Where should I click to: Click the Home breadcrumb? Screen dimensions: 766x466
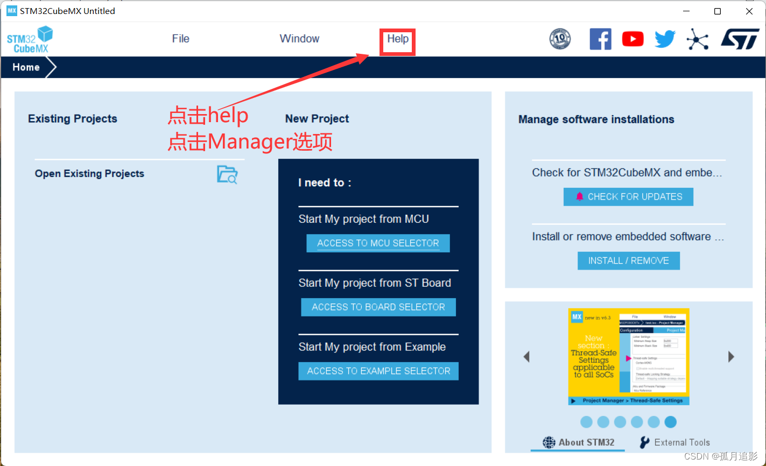pyautogui.click(x=26, y=67)
